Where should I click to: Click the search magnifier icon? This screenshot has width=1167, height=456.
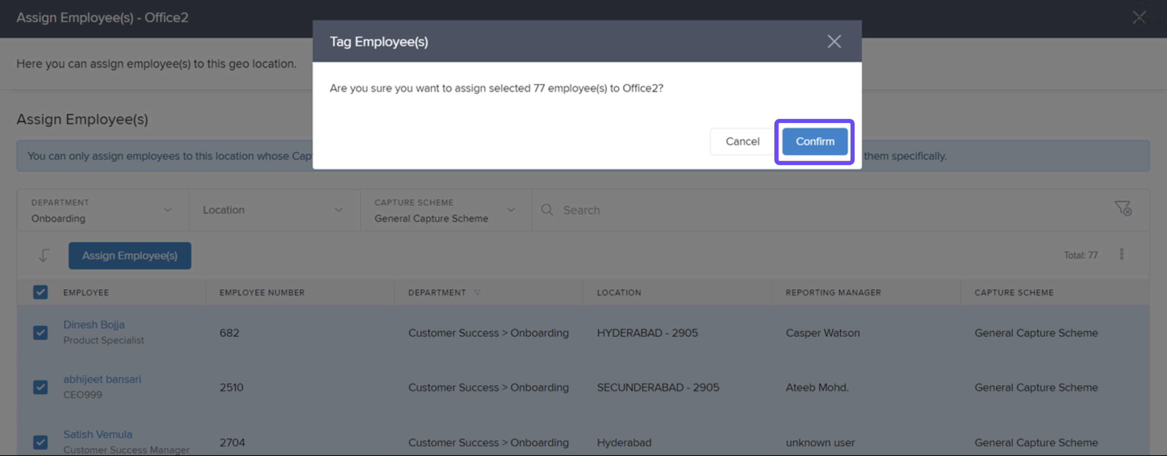tap(547, 210)
